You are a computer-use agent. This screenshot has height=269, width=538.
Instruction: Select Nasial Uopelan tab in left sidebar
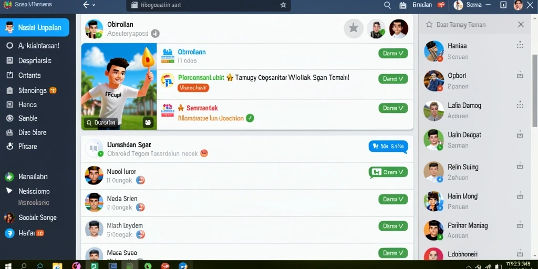point(35,27)
